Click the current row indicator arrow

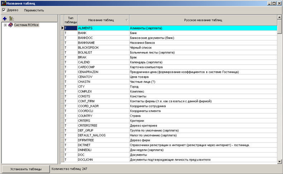[x=62, y=28]
